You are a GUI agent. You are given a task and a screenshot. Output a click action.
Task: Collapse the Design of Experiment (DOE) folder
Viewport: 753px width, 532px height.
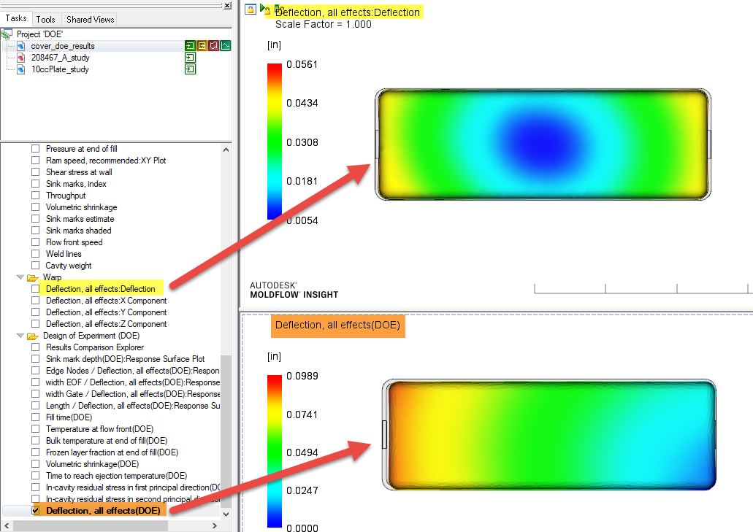pyautogui.click(x=20, y=336)
